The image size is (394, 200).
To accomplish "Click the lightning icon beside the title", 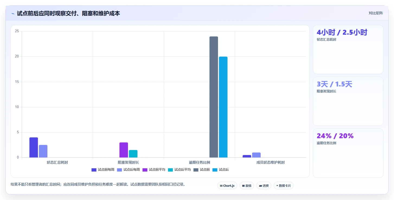I will [x=13, y=13].
